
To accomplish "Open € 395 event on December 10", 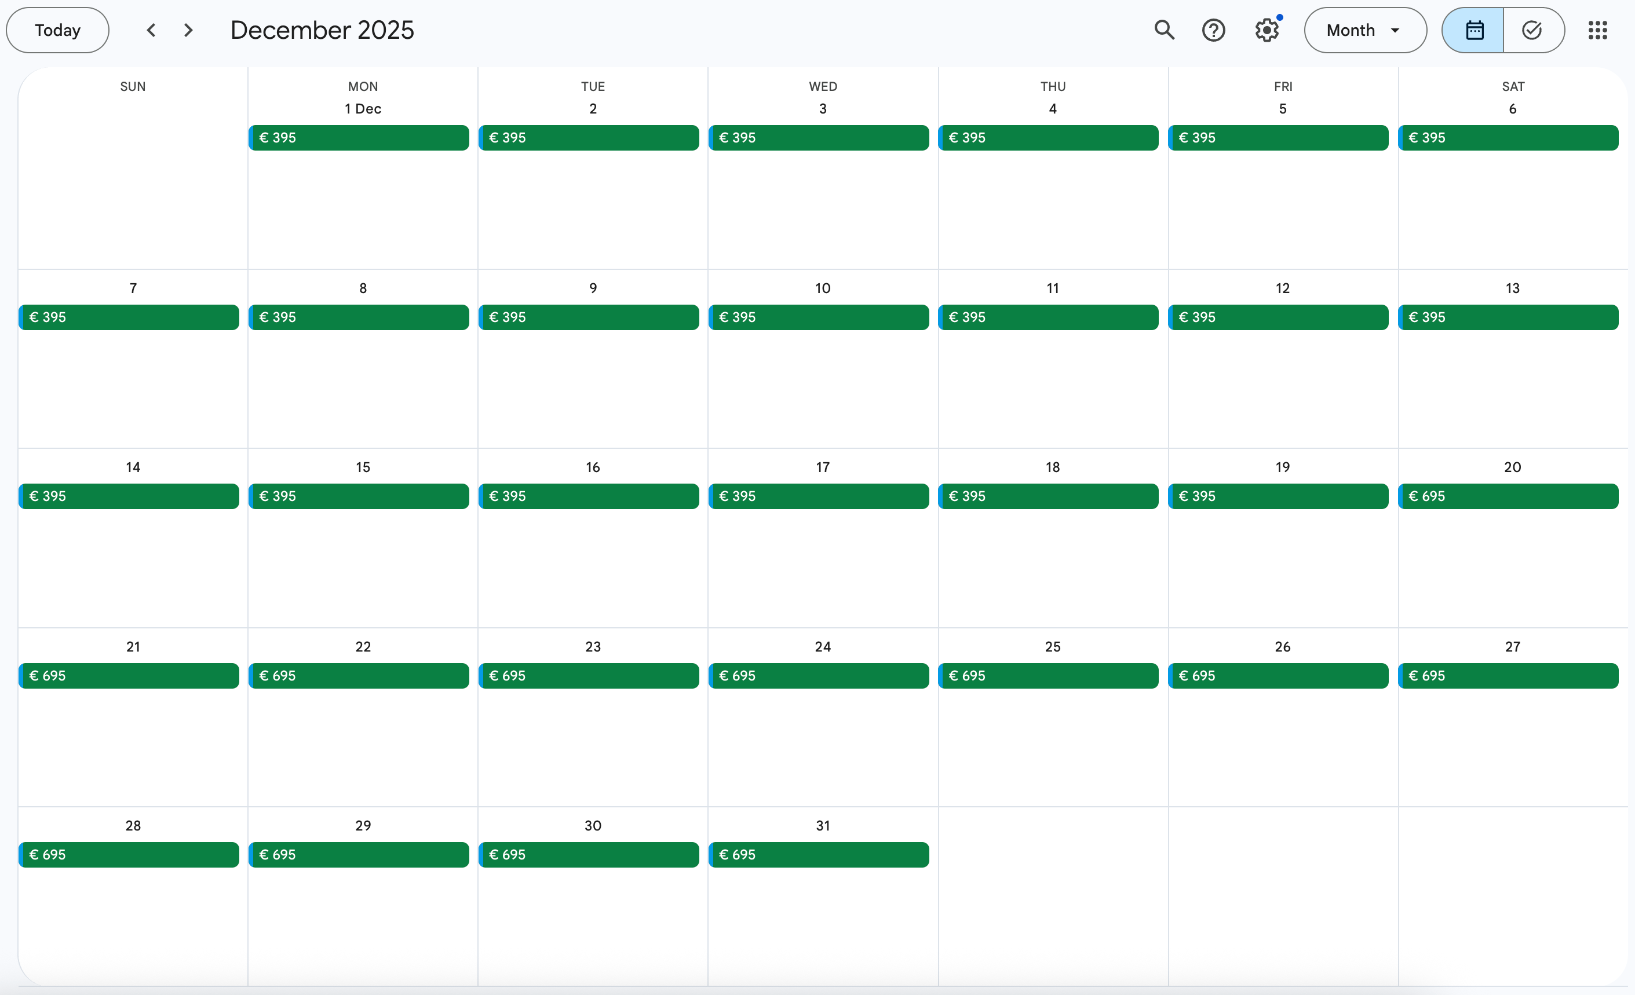I will click(819, 317).
